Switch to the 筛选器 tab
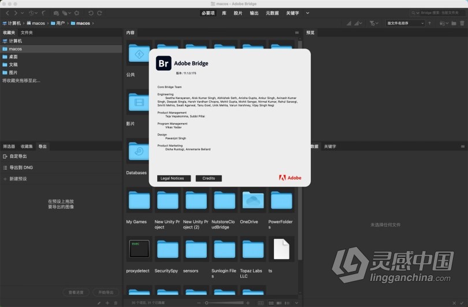The width and height of the screenshot is (468, 307). (9, 146)
